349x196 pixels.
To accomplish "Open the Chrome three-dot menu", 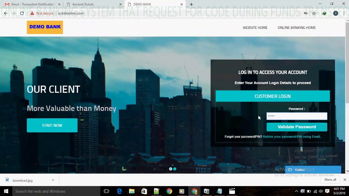I will (344, 13).
